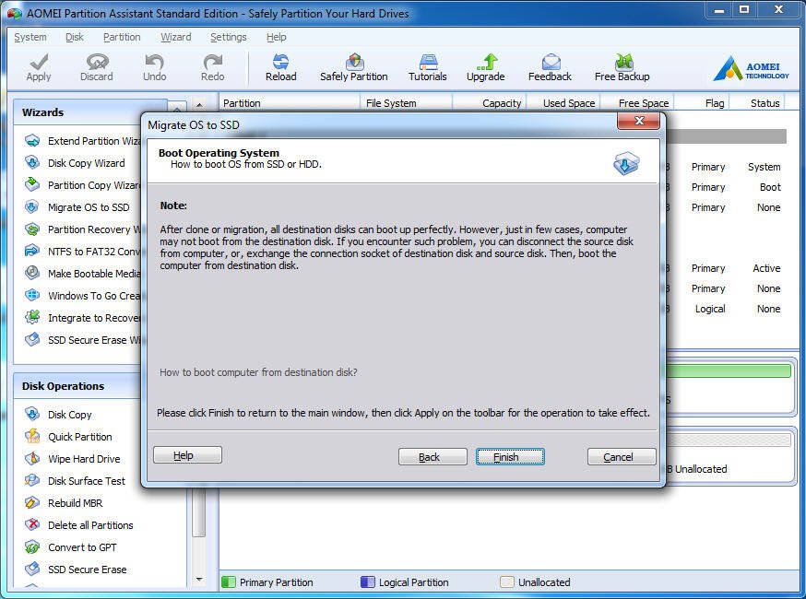Click the Unallocated space bar on disk map
The image size is (806, 599).
click(728, 440)
